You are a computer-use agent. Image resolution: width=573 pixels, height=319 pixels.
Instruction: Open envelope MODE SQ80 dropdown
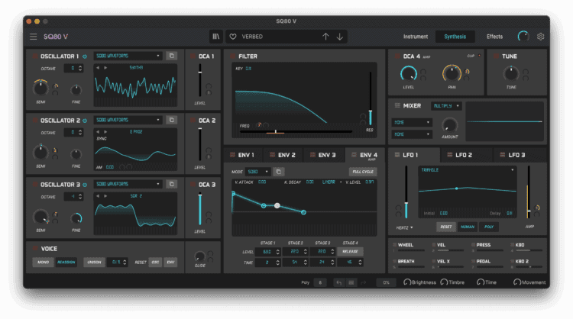tap(258, 172)
